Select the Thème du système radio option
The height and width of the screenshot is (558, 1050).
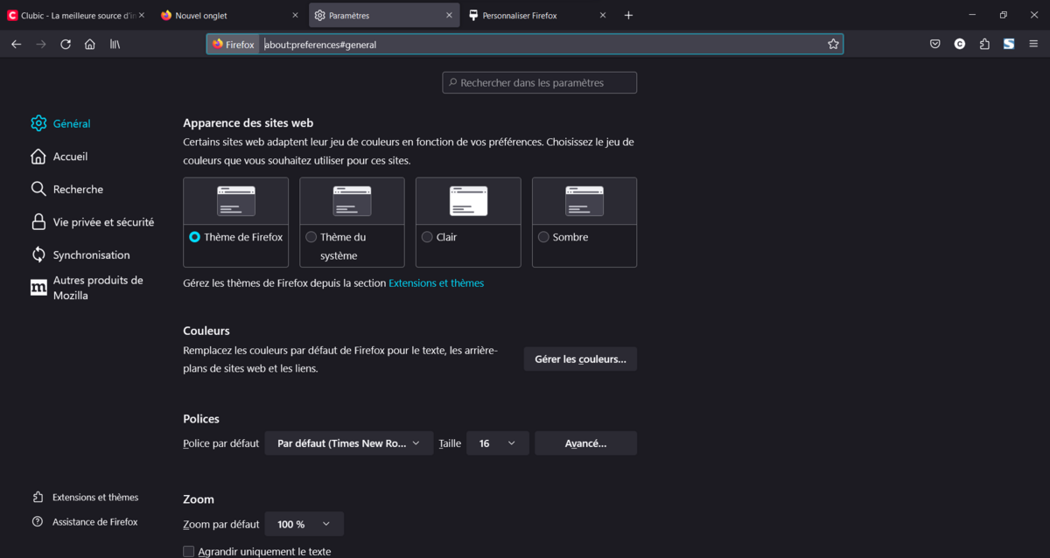[x=311, y=237]
